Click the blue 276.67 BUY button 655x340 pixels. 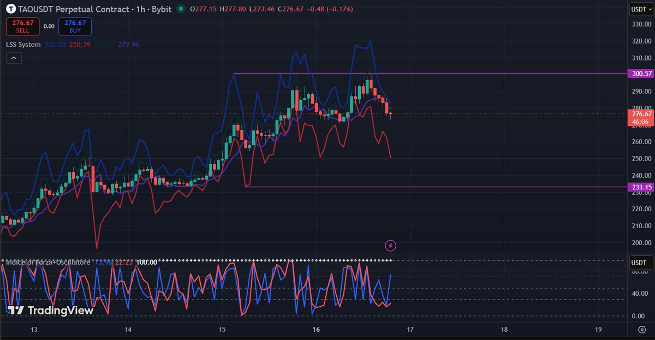pos(75,26)
